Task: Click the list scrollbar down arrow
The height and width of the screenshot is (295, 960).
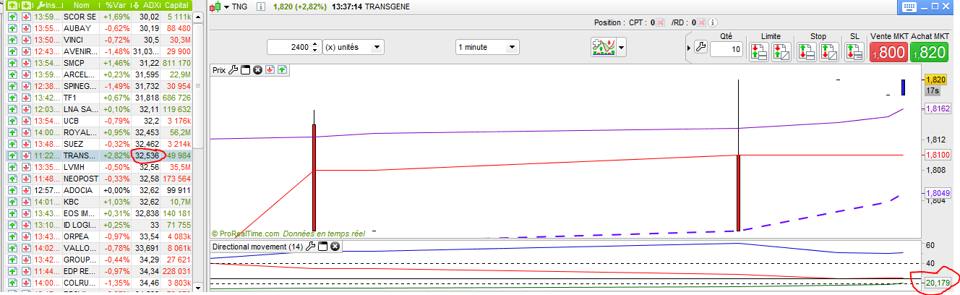Action: [200, 289]
